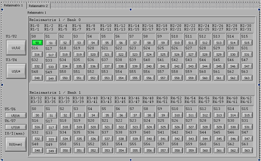Activate the S49 button in Bank 1
261x161 pixels.
51,151
